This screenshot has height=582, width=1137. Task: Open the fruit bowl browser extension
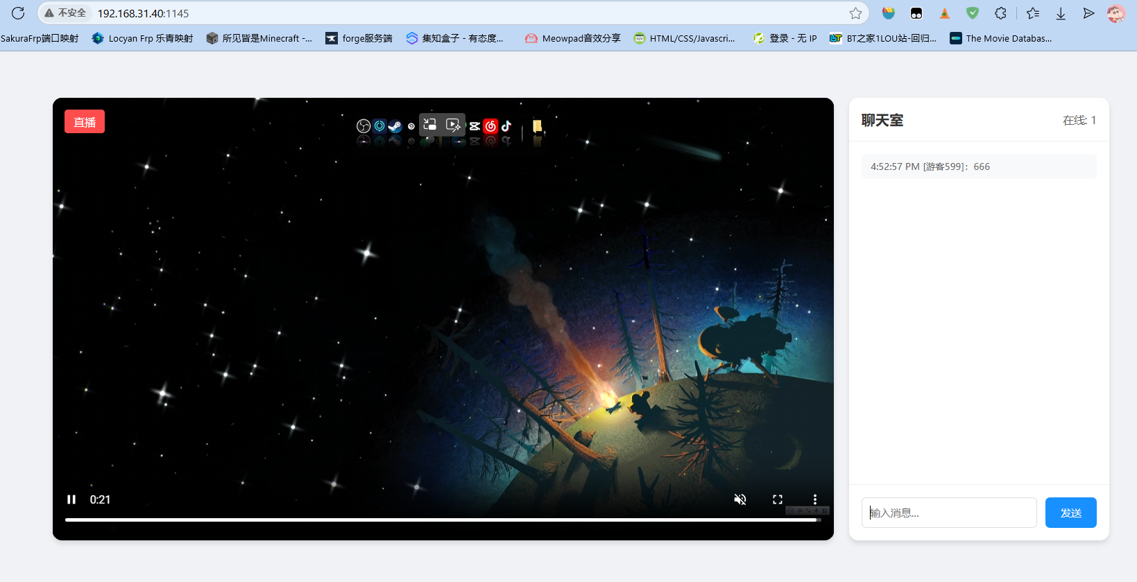(x=889, y=13)
